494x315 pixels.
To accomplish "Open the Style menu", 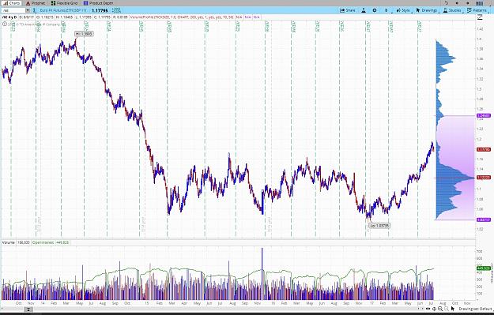I will [x=403, y=10].
